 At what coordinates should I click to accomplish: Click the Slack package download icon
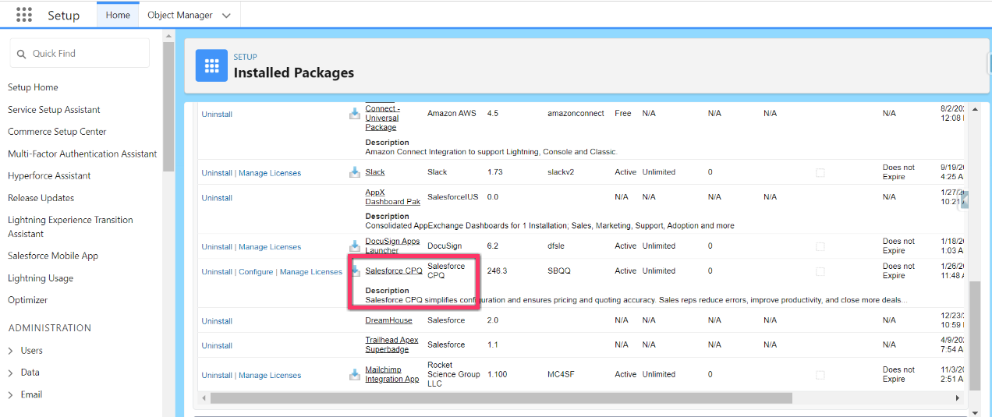pos(355,172)
